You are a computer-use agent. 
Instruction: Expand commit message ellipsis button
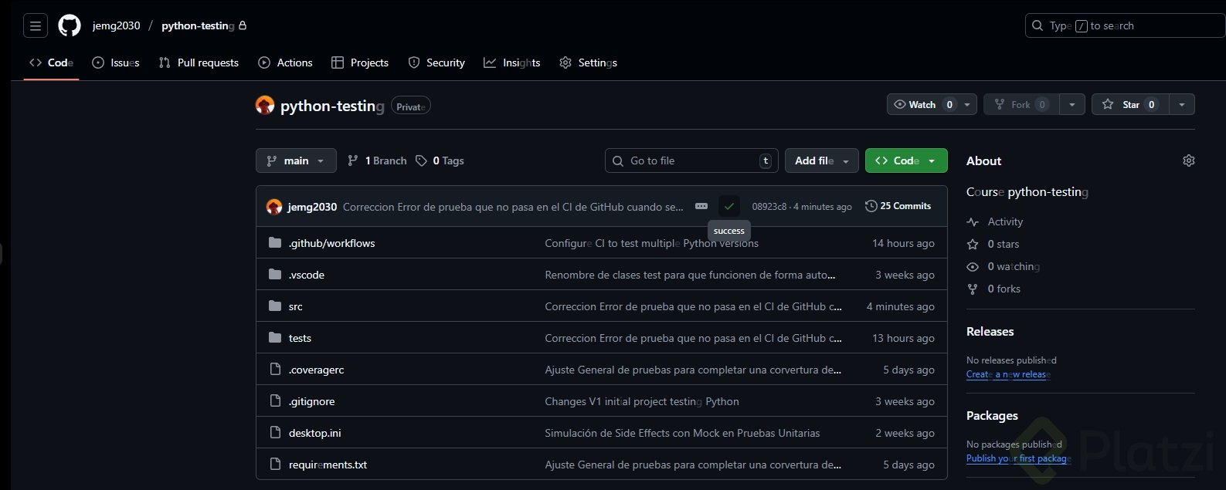click(701, 206)
